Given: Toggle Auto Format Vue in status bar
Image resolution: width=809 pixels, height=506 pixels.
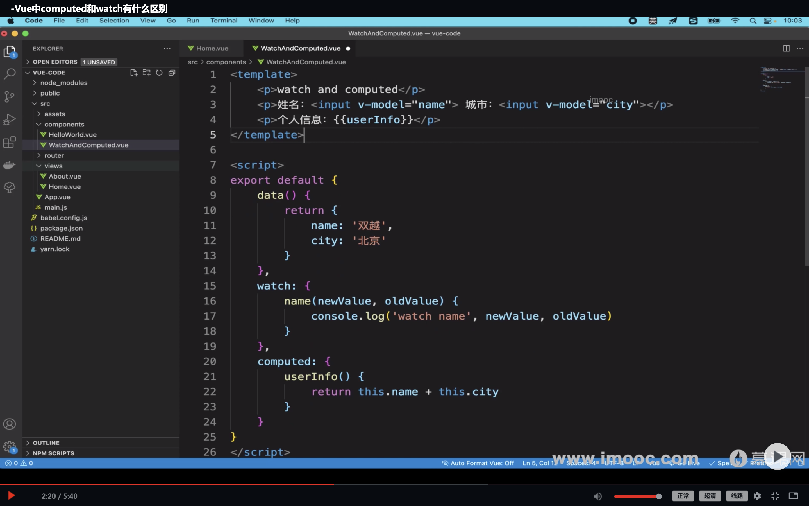Looking at the screenshot, I should [478, 463].
